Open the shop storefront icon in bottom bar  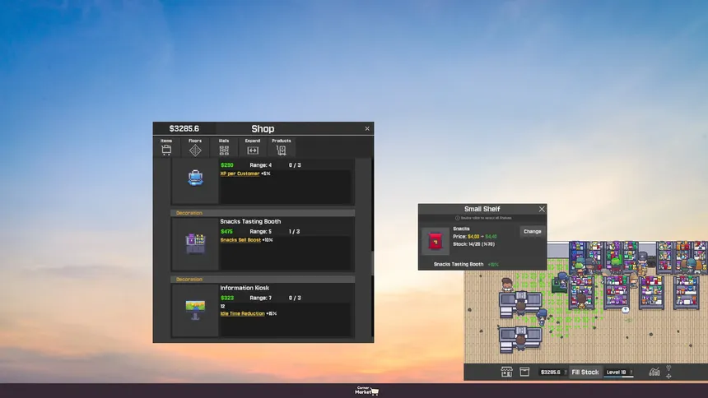(507, 373)
